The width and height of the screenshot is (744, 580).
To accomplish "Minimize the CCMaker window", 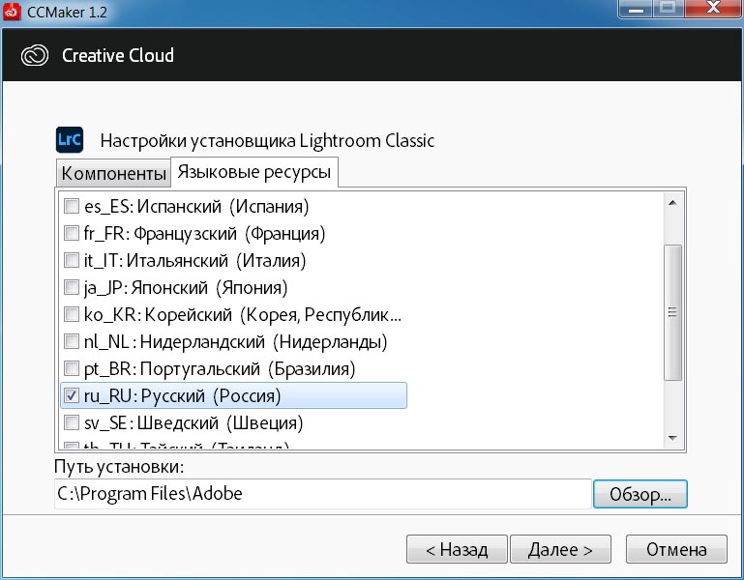I will pyautogui.click(x=636, y=9).
